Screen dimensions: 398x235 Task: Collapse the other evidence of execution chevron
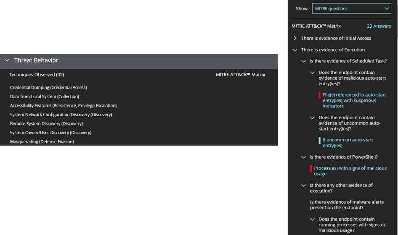click(x=303, y=185)
